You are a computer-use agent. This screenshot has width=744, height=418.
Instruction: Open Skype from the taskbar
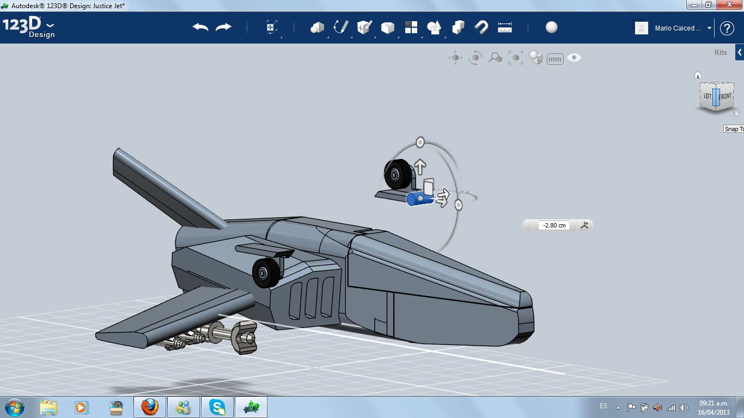(217, 407)
